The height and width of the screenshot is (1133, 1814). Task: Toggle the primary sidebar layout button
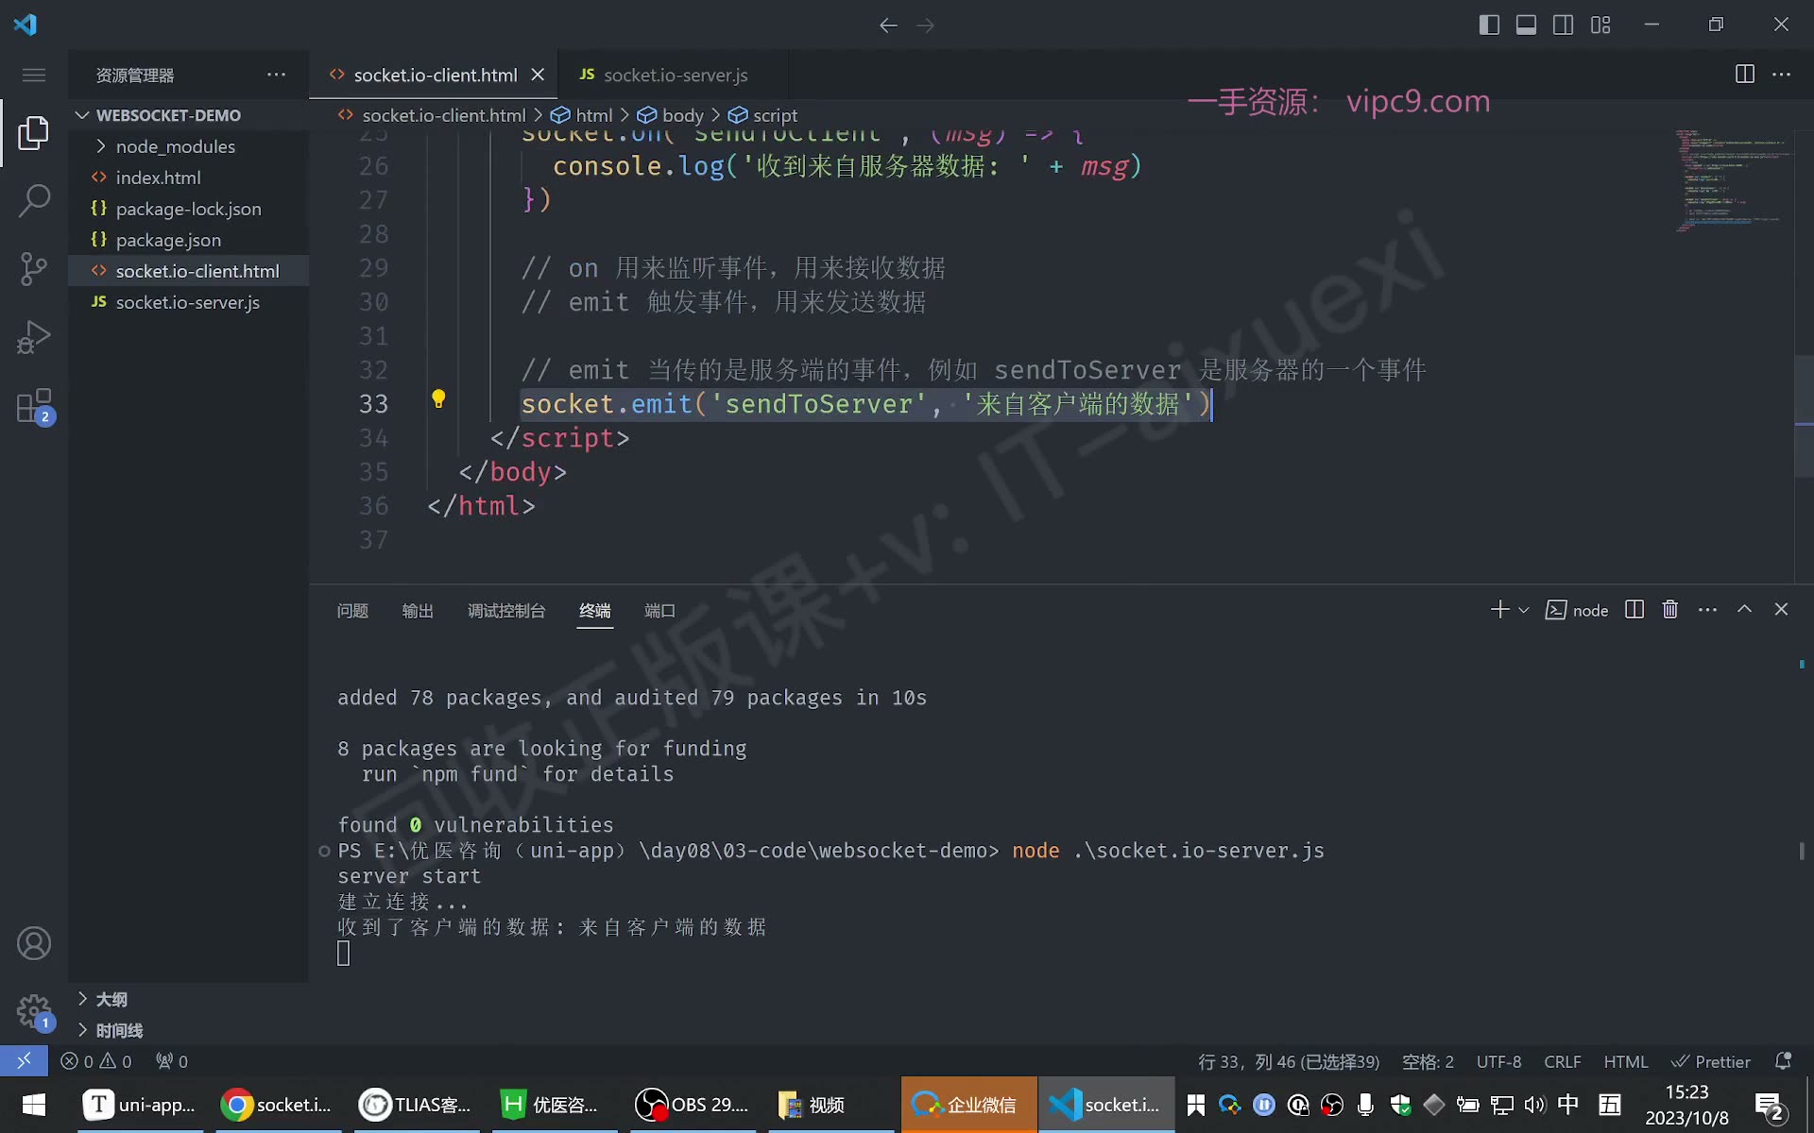(x=1489, y=25)
